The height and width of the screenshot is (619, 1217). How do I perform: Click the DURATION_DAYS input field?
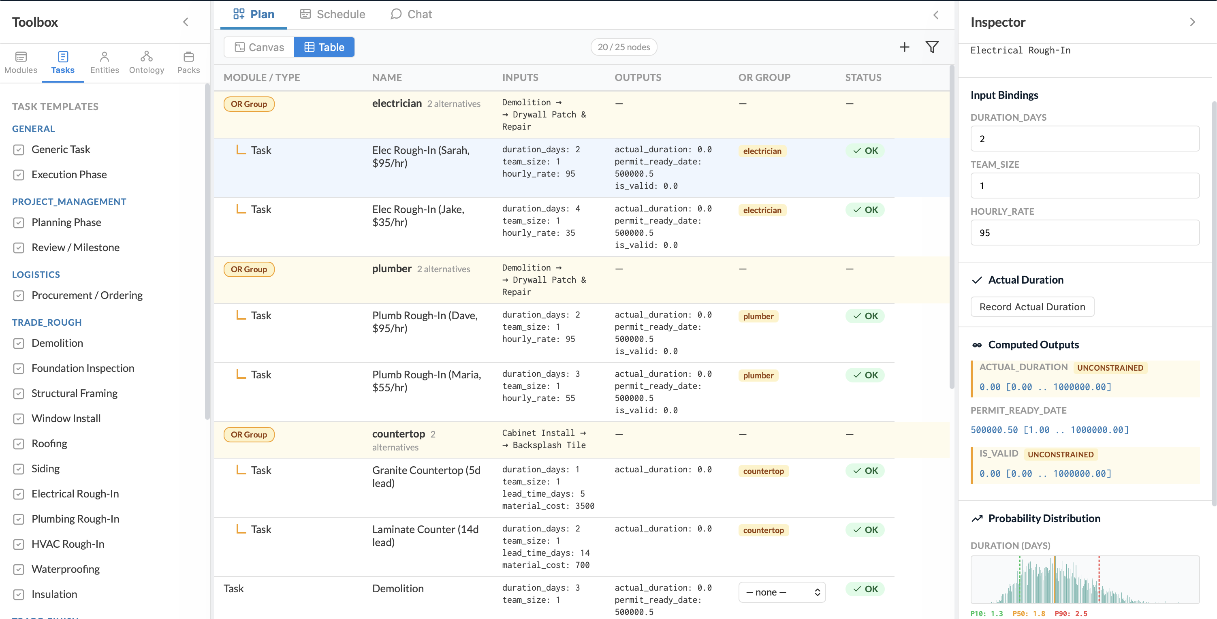(x=1084, y=139)
